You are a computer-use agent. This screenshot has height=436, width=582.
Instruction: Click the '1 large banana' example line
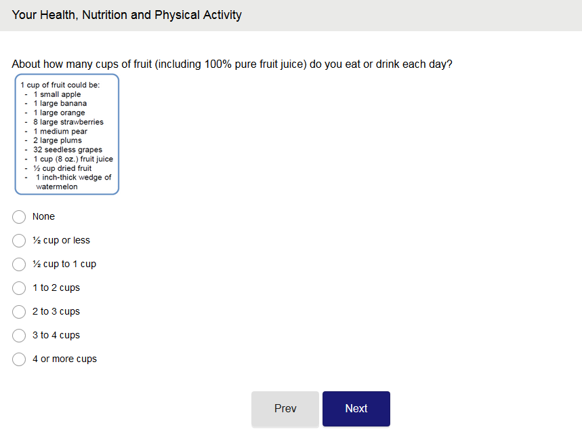click(x=60, y=104)
